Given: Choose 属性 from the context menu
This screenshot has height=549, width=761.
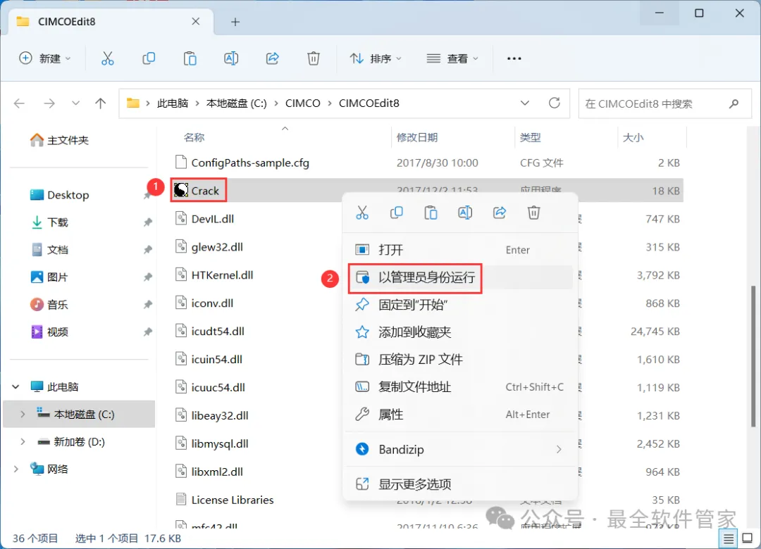Looking at the screenshot, I should (460, 415).
